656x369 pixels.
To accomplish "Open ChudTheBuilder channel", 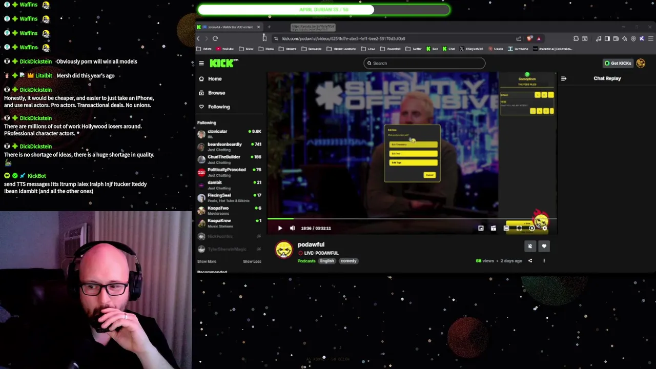I will point(230,159).
